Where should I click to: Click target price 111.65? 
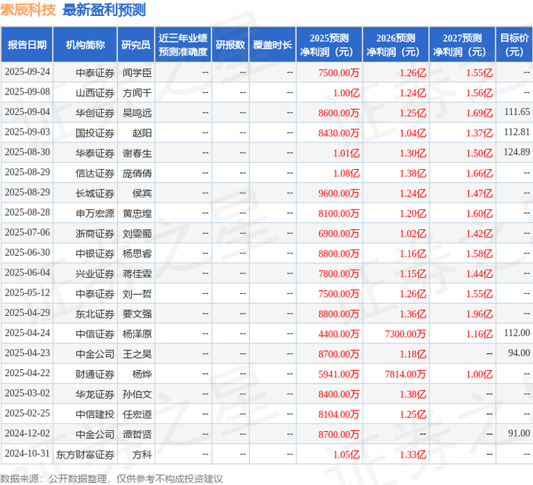tap(517, 112)
